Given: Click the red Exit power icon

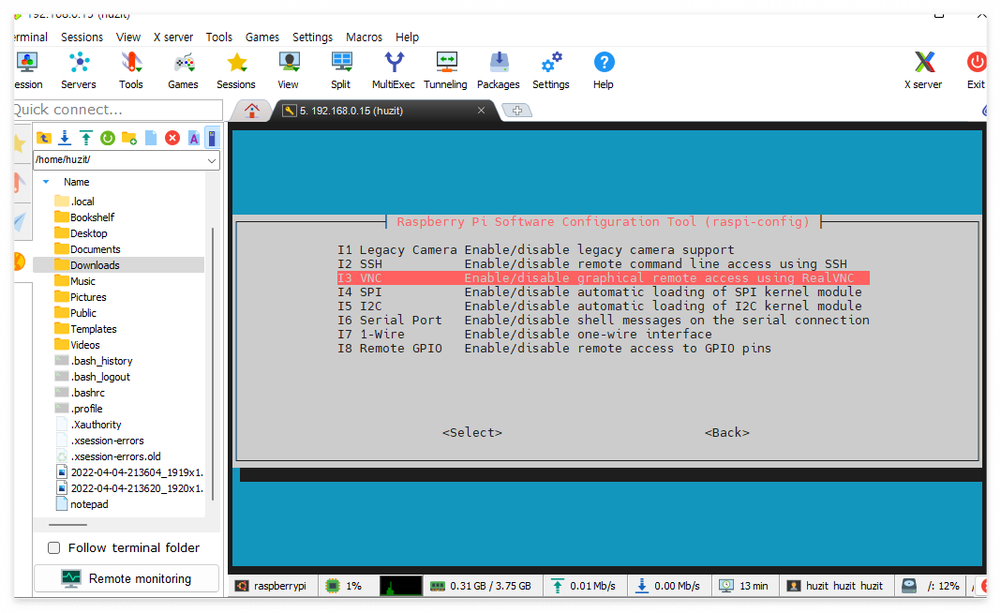Looking at the screenshot, I should click(x=976, y=70).
